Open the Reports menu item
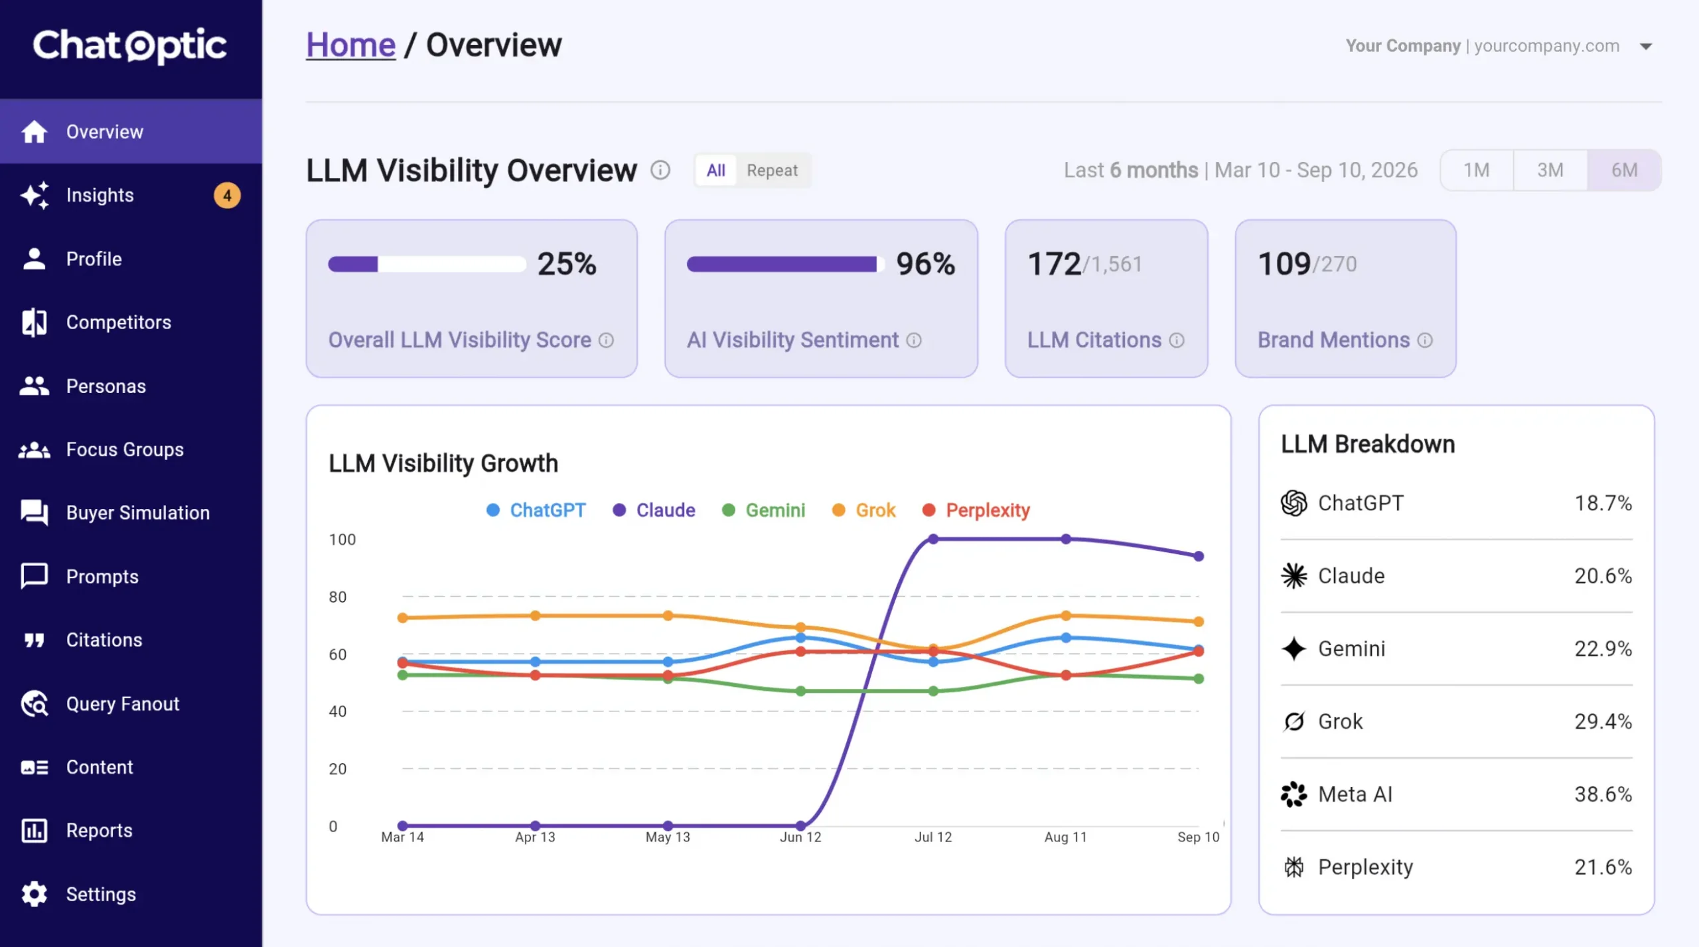The image size is (1699, 947). coord(131,830)
